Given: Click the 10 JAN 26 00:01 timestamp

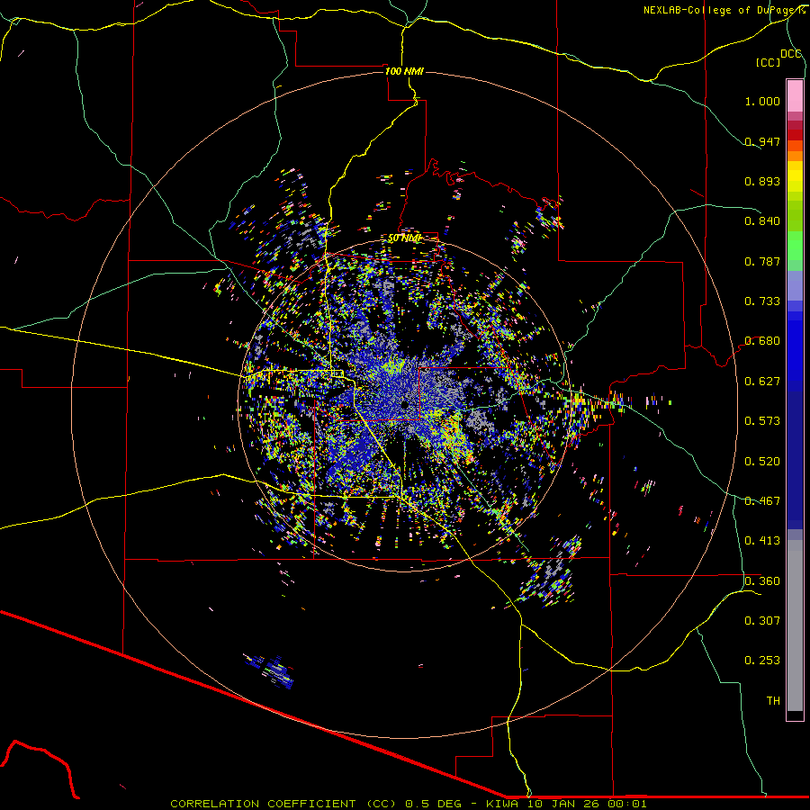Looking at the screenshot, I should (x=586, y=804).
